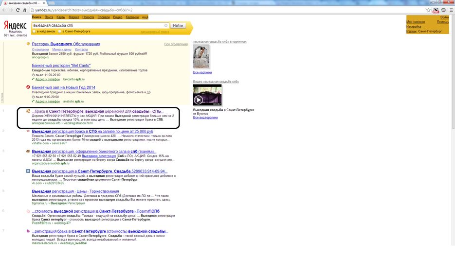Image resolution: width=455 pixels, height=255 pixels.
Task: Open the Мои находки link
Action: 416,22
